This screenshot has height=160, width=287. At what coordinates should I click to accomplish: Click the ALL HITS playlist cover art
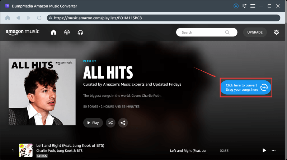(42, 92)
